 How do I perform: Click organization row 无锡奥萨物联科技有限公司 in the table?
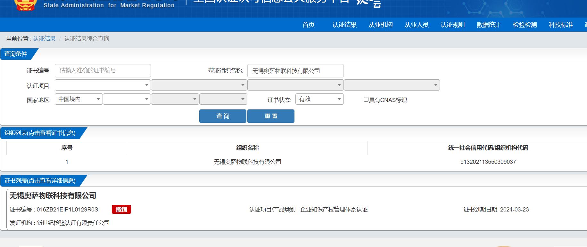pos(247,162)
